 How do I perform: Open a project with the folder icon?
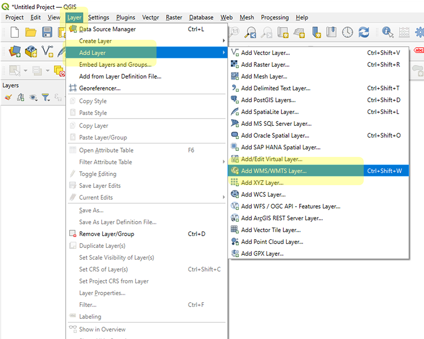[x=31, y=33]
